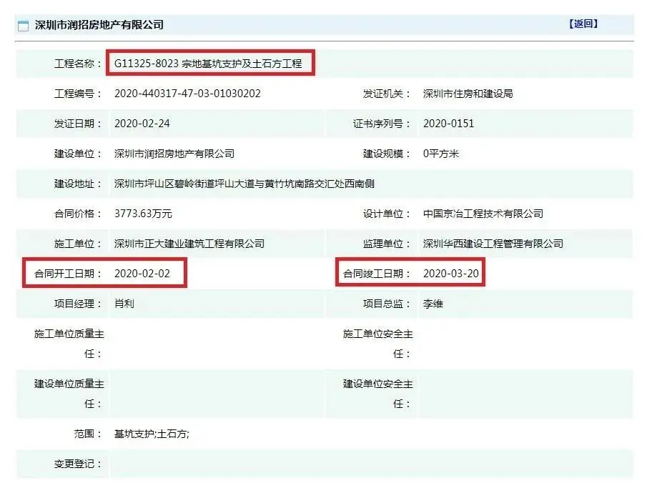Click the 施工单位安全主任 label
The height and width of the screenshot is (488, 657).
378,344
